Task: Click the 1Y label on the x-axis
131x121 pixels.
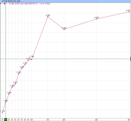Action: pos(2,120)
